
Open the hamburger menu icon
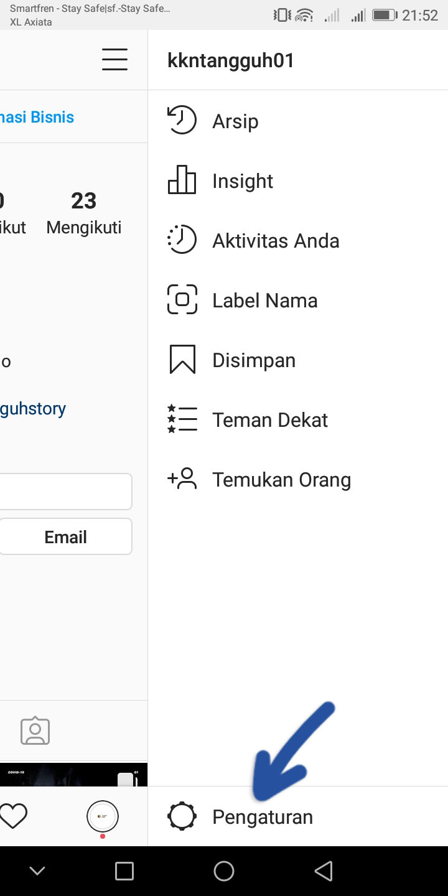click(x=114, y=60)
